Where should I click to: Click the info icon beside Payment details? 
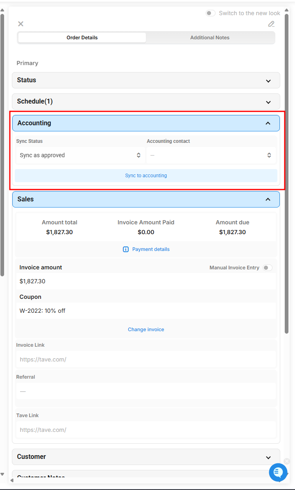126,249
